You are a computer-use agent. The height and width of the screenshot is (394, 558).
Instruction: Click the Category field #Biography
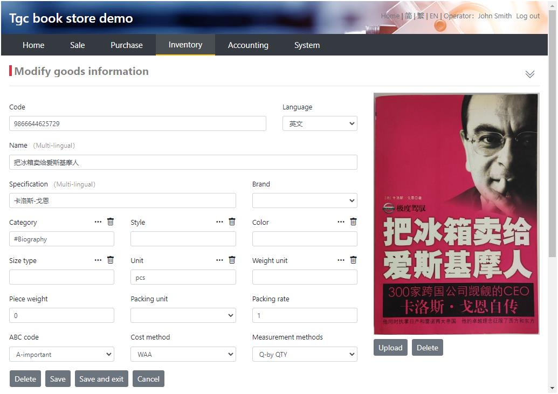pos(61,239)
